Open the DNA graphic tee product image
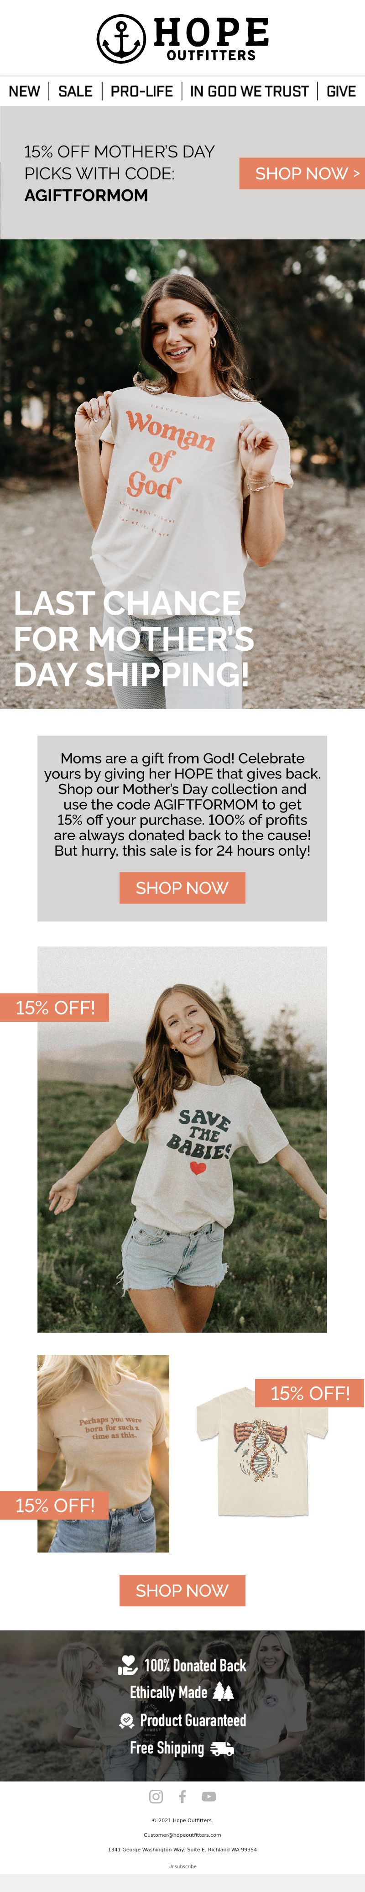The height and width of the screenshot is (1892, 365). [x=261, y=1451]
